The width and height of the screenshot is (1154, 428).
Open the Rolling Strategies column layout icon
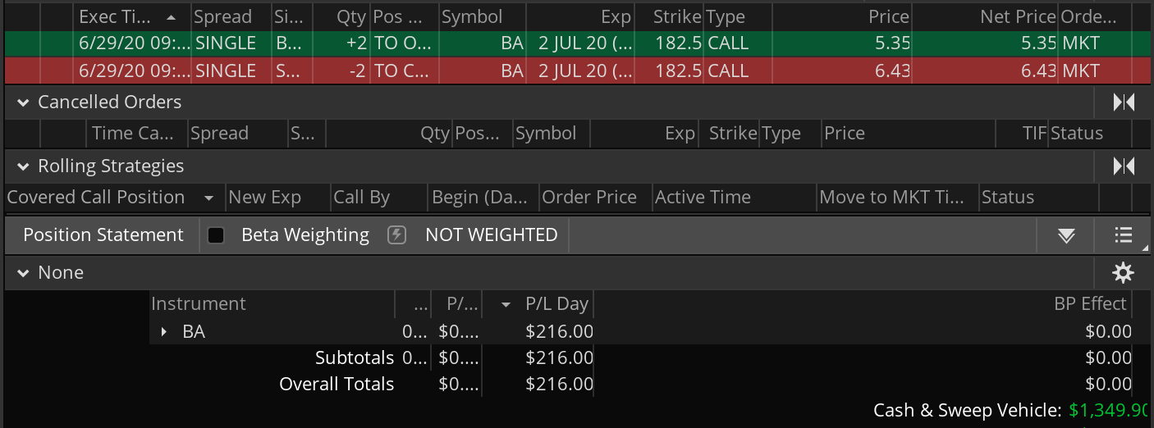coord(1124,166)
